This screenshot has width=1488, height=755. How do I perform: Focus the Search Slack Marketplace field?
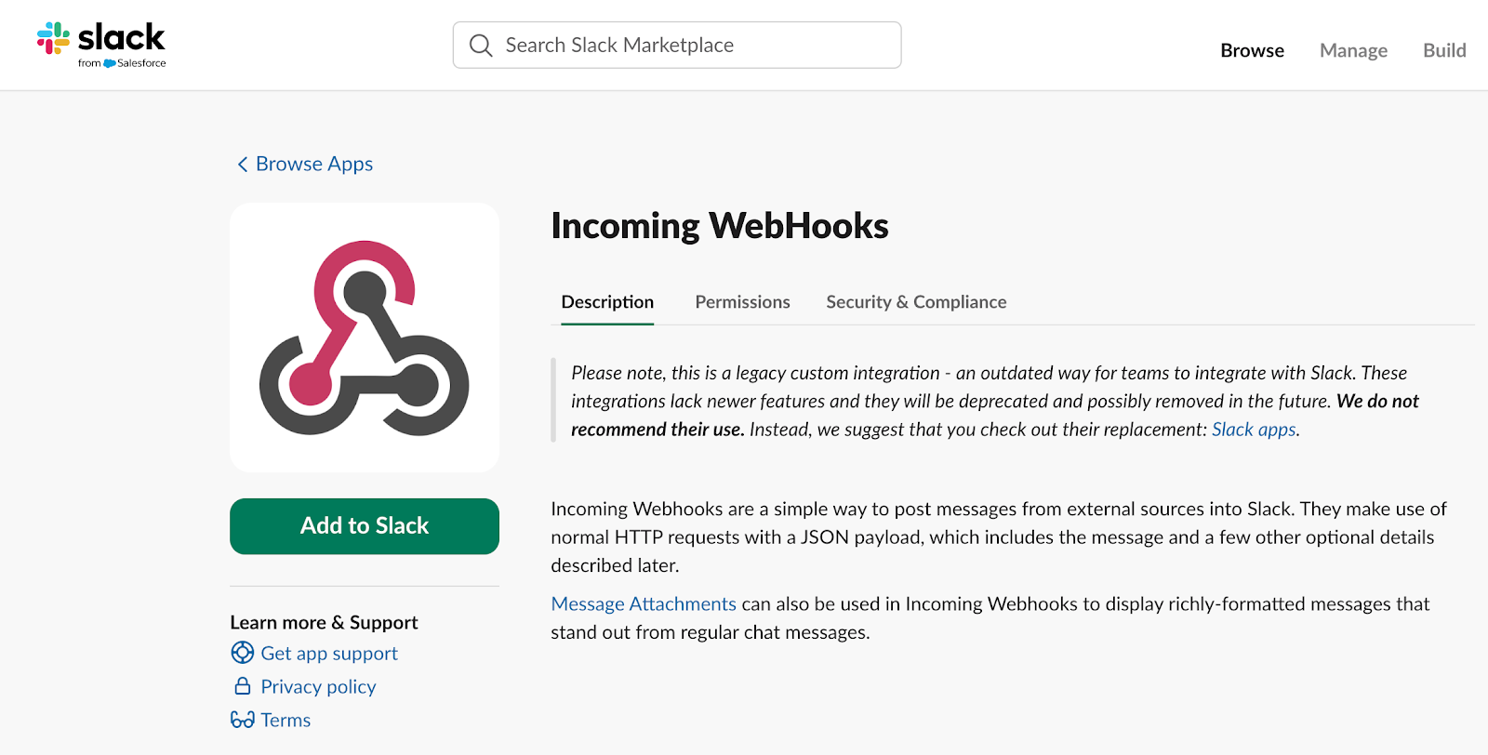click(677, 45)
